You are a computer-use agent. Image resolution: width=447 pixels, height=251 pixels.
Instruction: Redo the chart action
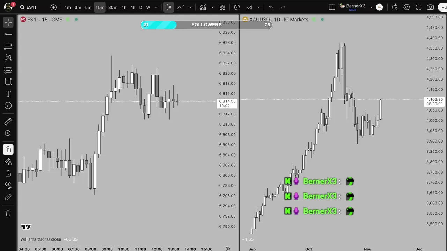pos(283,7)
